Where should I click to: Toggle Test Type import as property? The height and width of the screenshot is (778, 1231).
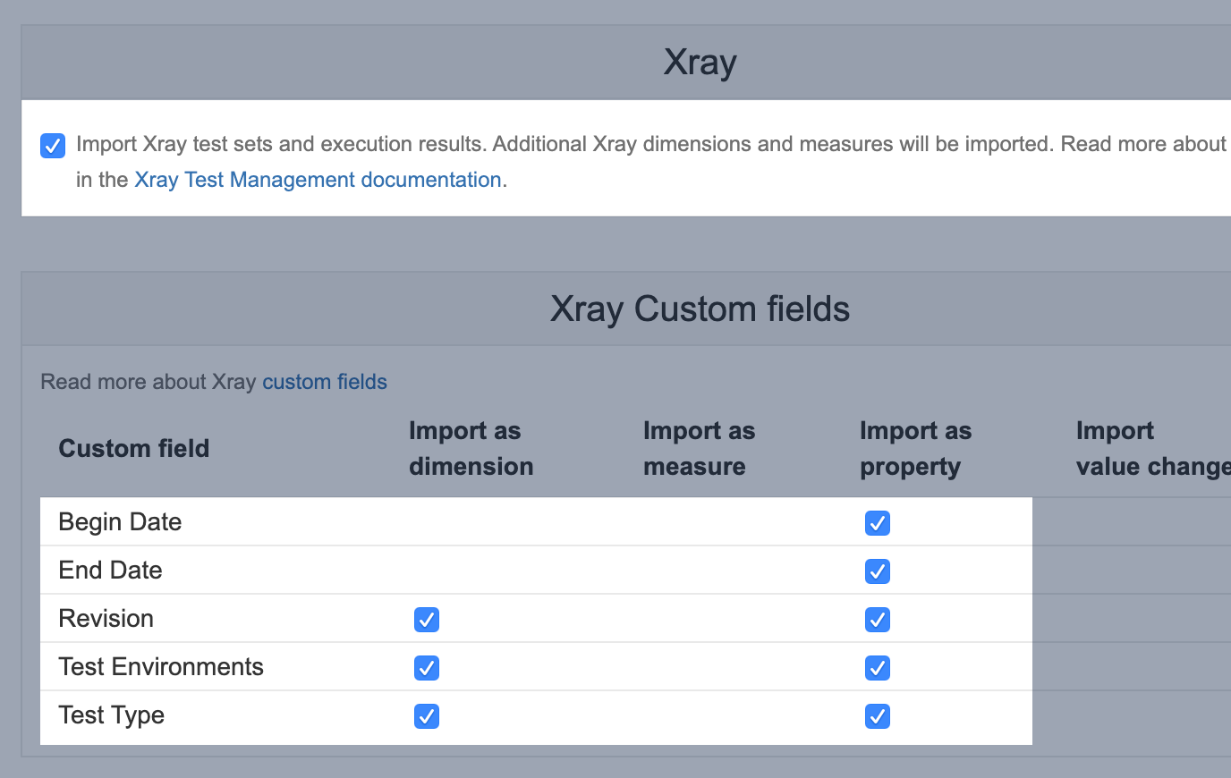coord(878,716)
